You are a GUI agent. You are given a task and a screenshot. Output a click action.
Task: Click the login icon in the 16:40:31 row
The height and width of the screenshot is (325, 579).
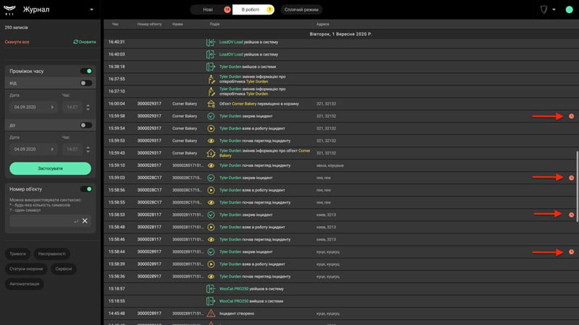211,43
